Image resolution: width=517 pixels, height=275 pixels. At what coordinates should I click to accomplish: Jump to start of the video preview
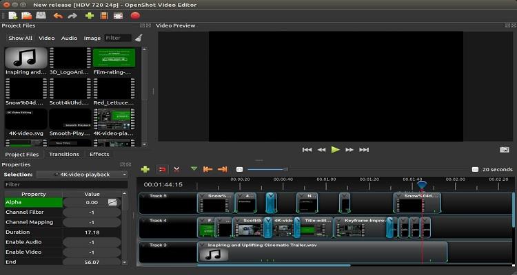click(x=307, y=150)
